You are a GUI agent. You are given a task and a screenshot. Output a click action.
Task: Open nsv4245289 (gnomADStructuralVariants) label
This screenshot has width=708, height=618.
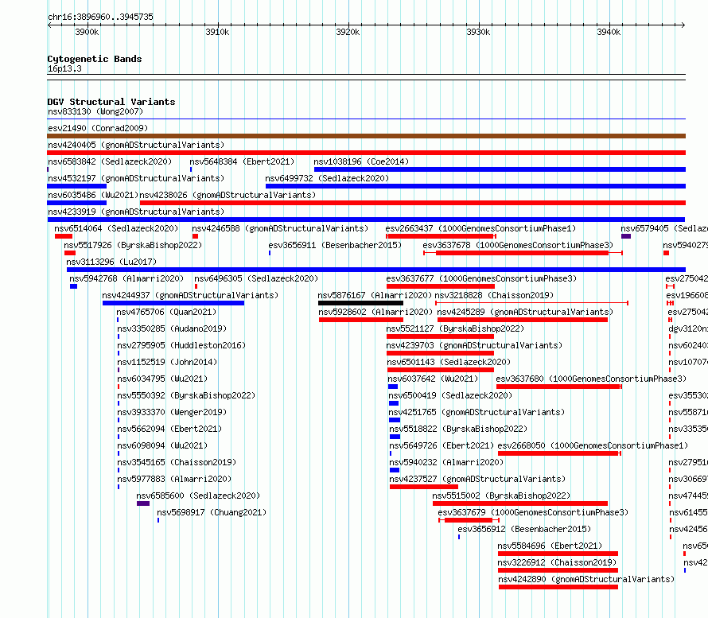click(525, 312)
